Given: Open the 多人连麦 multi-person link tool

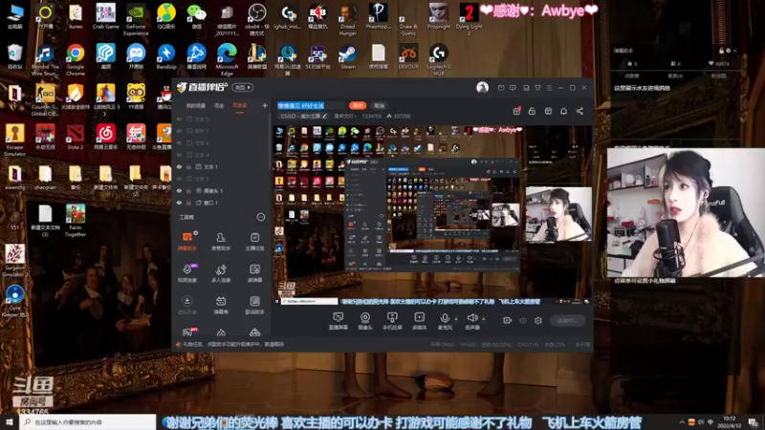Looking at the screenshot, I should tap(221, 273).
